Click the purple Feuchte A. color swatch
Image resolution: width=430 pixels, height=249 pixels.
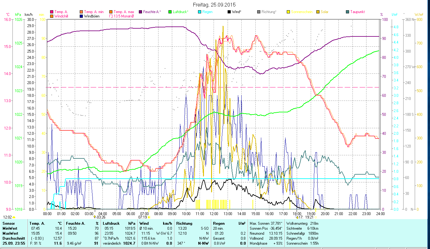[140, 12]
